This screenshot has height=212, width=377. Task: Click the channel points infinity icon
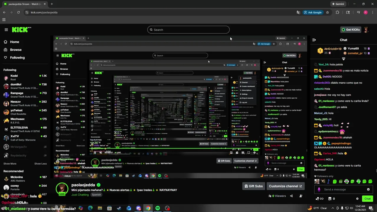coord(319,199)
